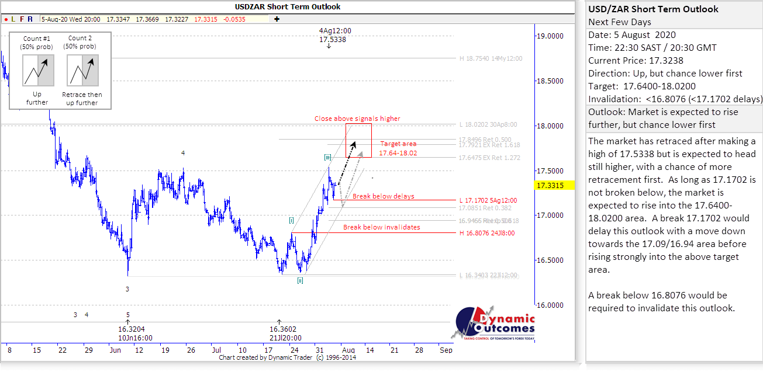Click the 'Direction: Up, but chance lower first' line

[x=665, y=73]
